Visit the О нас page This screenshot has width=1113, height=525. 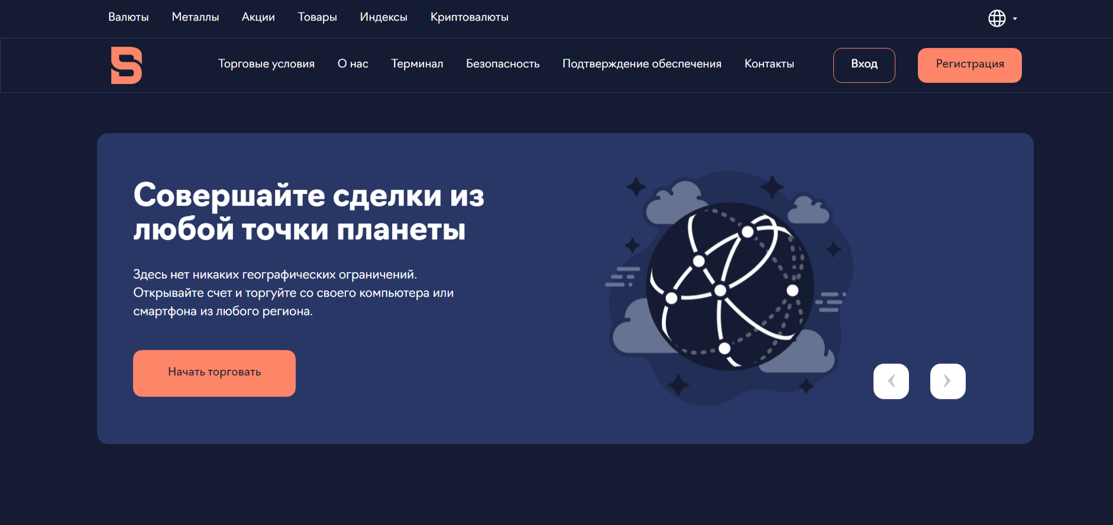click(x=352, y=64)
